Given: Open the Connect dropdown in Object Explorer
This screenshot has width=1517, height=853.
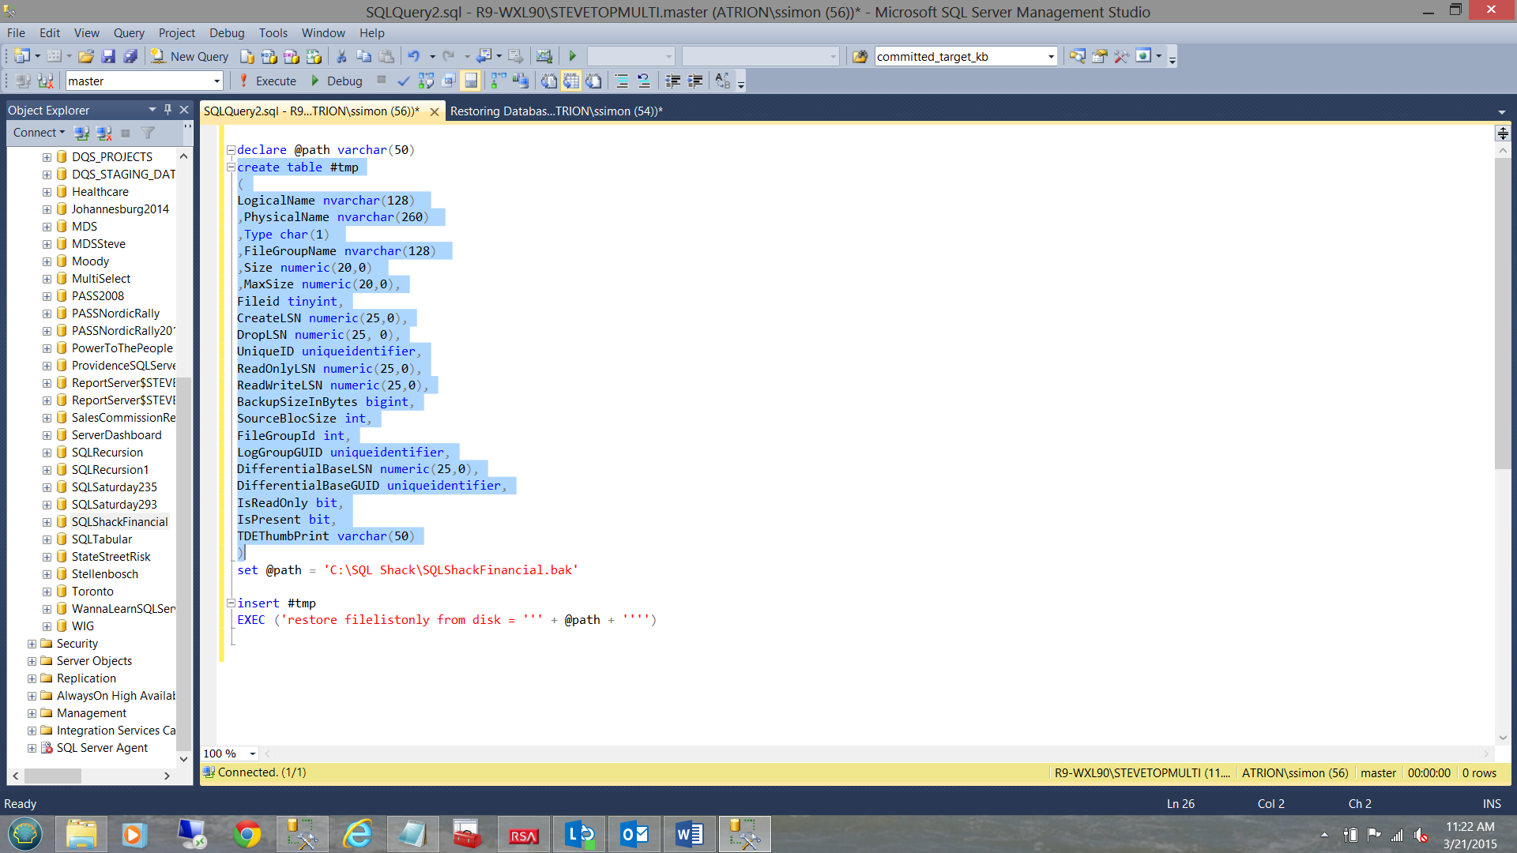Looking at the screenshot, I should 39,133.
